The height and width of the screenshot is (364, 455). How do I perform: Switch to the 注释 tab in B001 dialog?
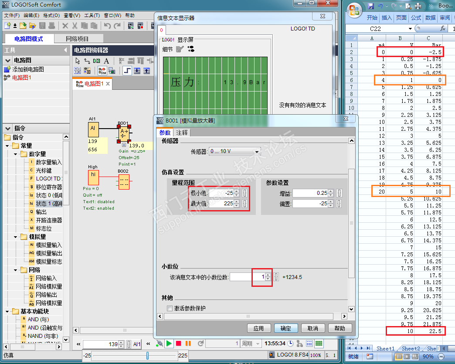coord(182,133)
